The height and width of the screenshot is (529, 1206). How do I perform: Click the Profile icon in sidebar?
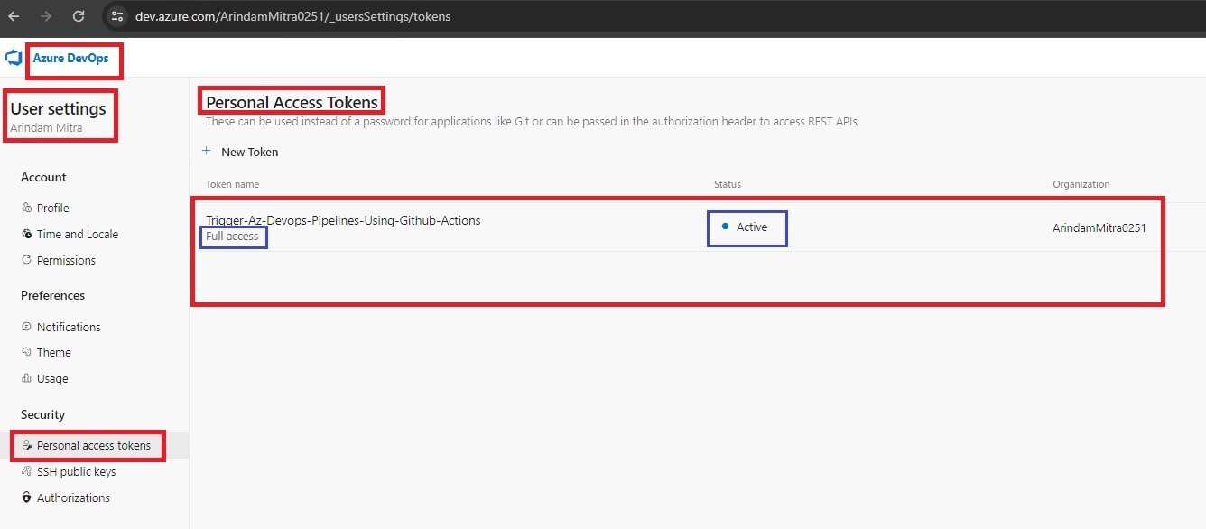27,208
